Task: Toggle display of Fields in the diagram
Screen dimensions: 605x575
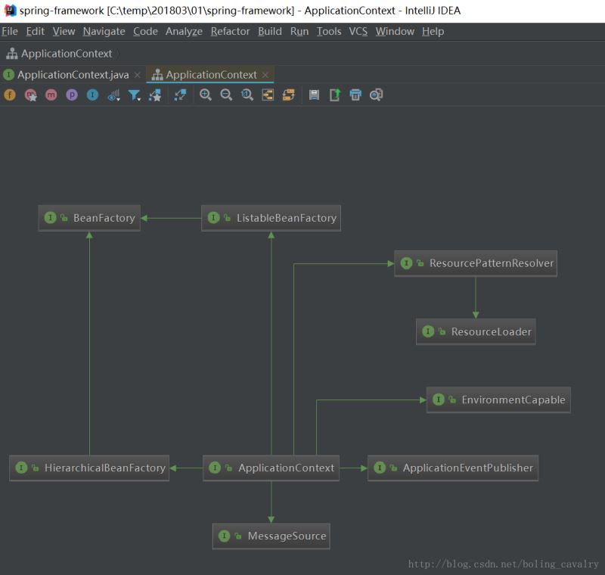Action: (10, 95)
